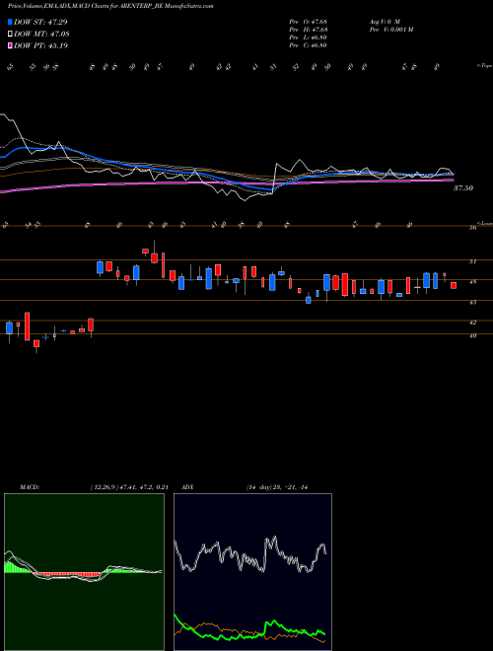Image resolution: width=493 pixels, height=651 pixels.
Task: Select the 'Pre H: 47.68' value
Action: (309, 30)
